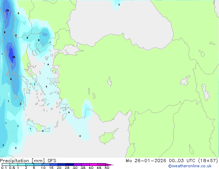The height and width of the screenshot is (169, 219).
Task: Click the '35' legend scale label
Action: pos(83,168)
